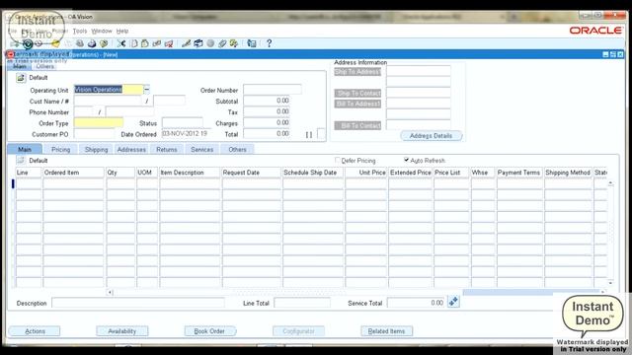Switch to the Pricing lines tab

click(x=60, y=149)
